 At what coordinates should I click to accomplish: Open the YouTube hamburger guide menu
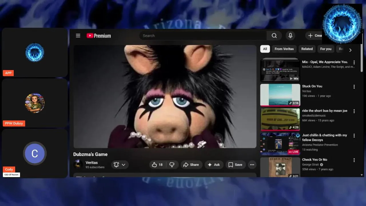(78, 35)
